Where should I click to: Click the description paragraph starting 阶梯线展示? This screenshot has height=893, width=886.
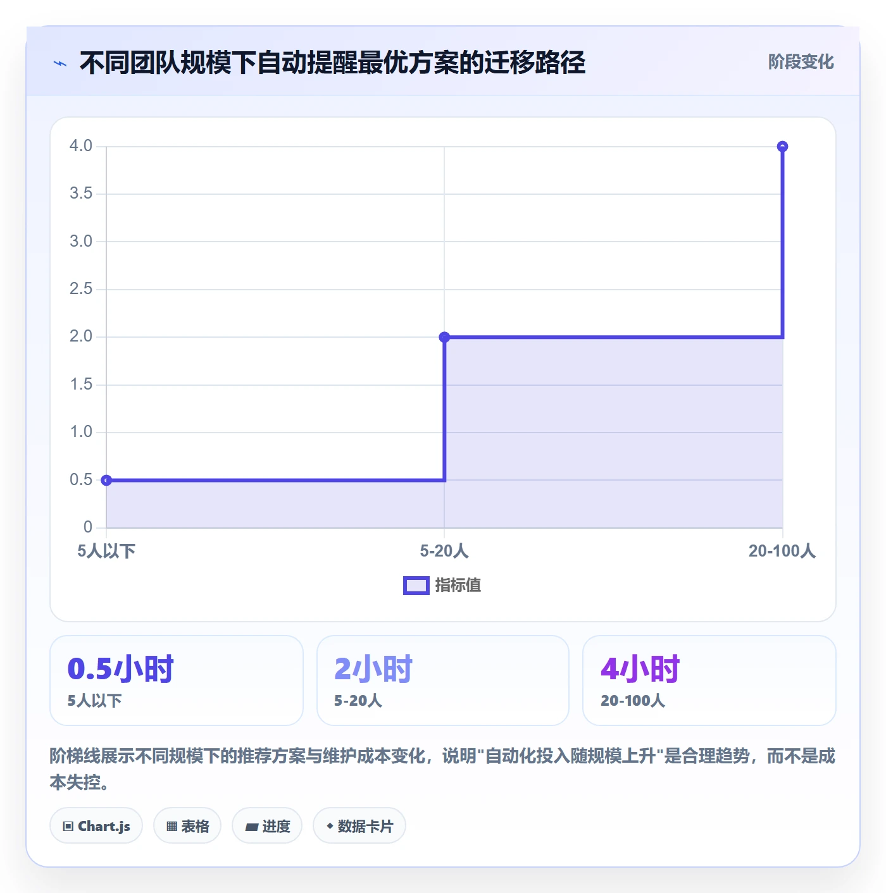(x=442, y=769)
